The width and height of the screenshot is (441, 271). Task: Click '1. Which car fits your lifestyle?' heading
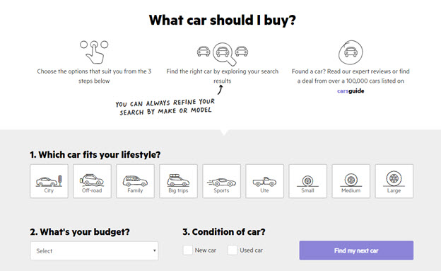coord(95,155)
